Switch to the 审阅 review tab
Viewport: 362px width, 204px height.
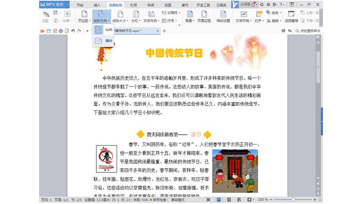point(150,5)
